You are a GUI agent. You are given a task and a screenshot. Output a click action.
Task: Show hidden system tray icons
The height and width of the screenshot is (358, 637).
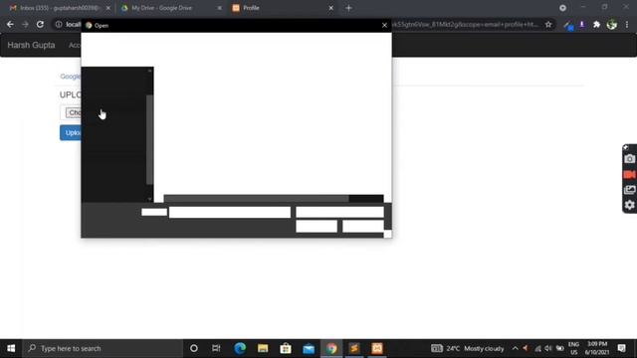click(x=515, y=348)
